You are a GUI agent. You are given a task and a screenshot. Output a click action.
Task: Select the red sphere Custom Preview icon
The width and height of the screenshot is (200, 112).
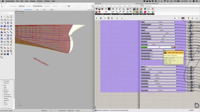[x=141, y=9]
